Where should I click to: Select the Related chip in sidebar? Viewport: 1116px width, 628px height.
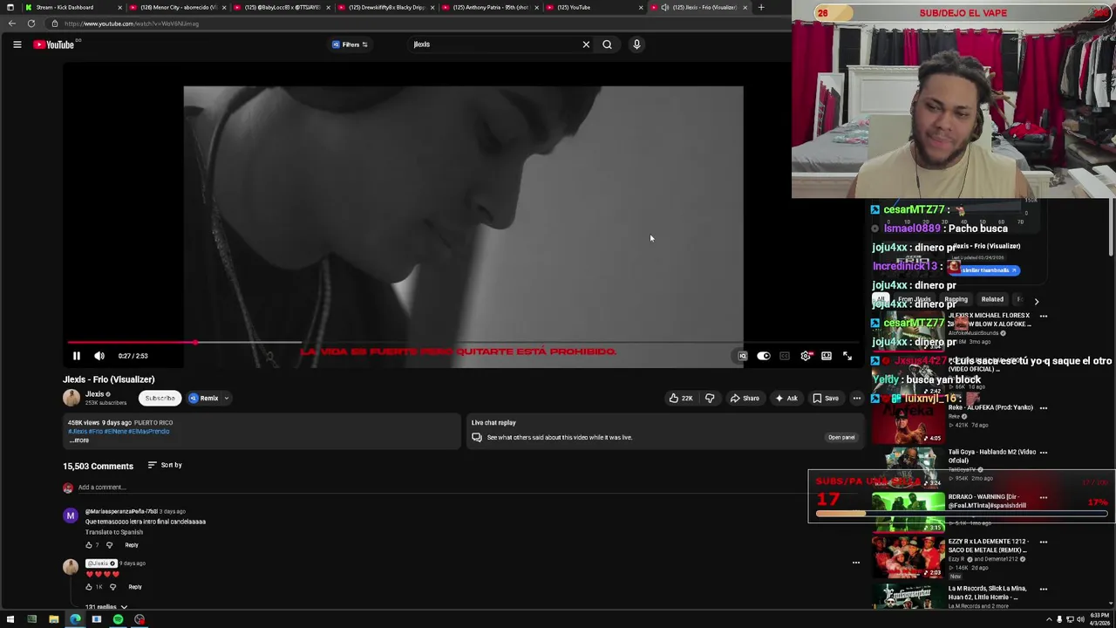click(992, 299)
